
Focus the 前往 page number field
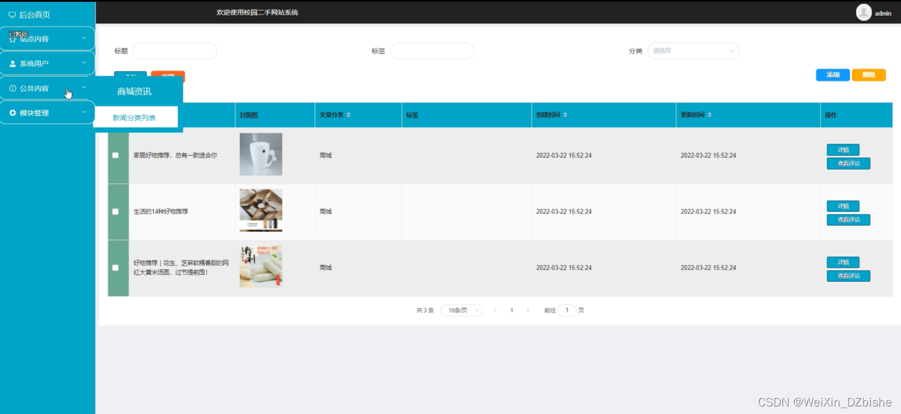point(567,310)
